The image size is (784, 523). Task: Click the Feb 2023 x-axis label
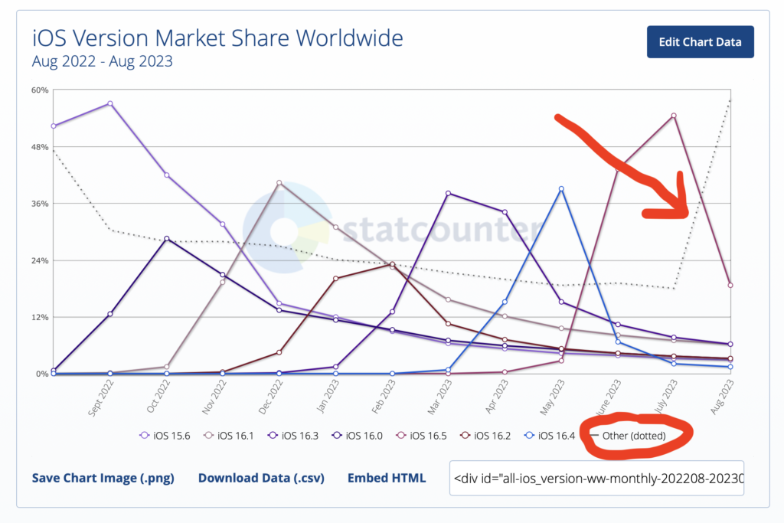[384, 397]
